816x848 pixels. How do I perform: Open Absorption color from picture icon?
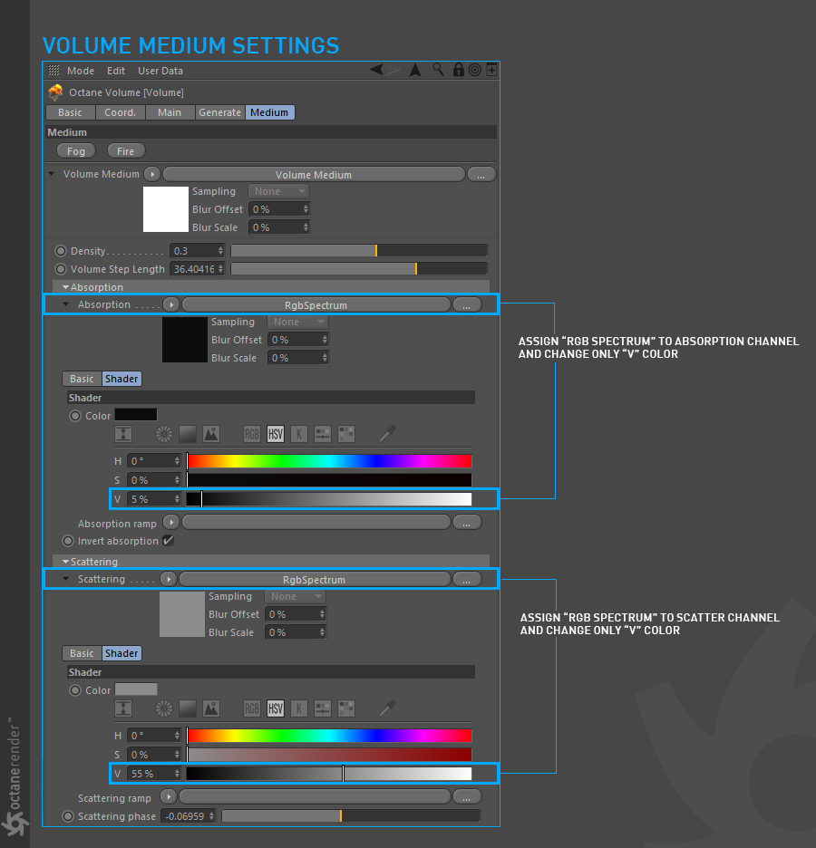(x=211, y=434)
